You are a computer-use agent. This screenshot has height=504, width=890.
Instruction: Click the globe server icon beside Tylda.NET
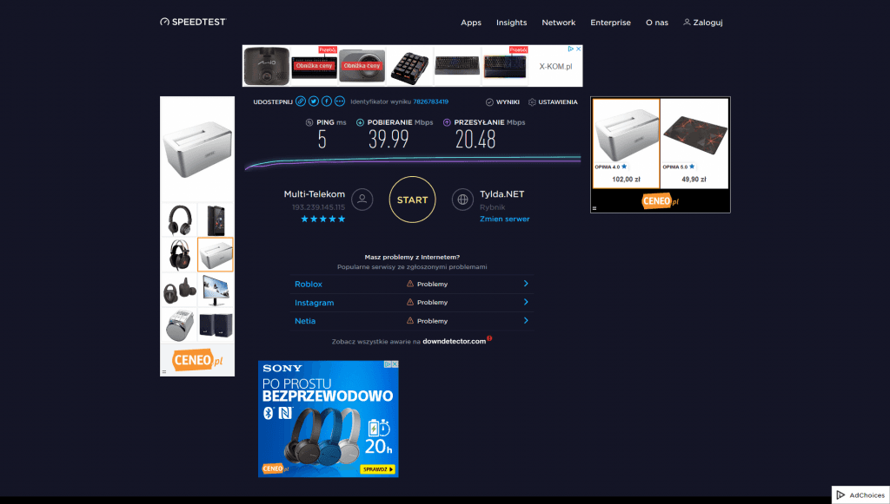[462, 200]
